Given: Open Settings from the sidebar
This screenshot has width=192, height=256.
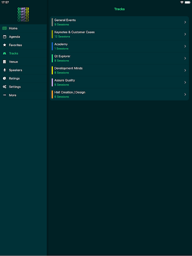Looking at the screenshot, I should [23, 86].
